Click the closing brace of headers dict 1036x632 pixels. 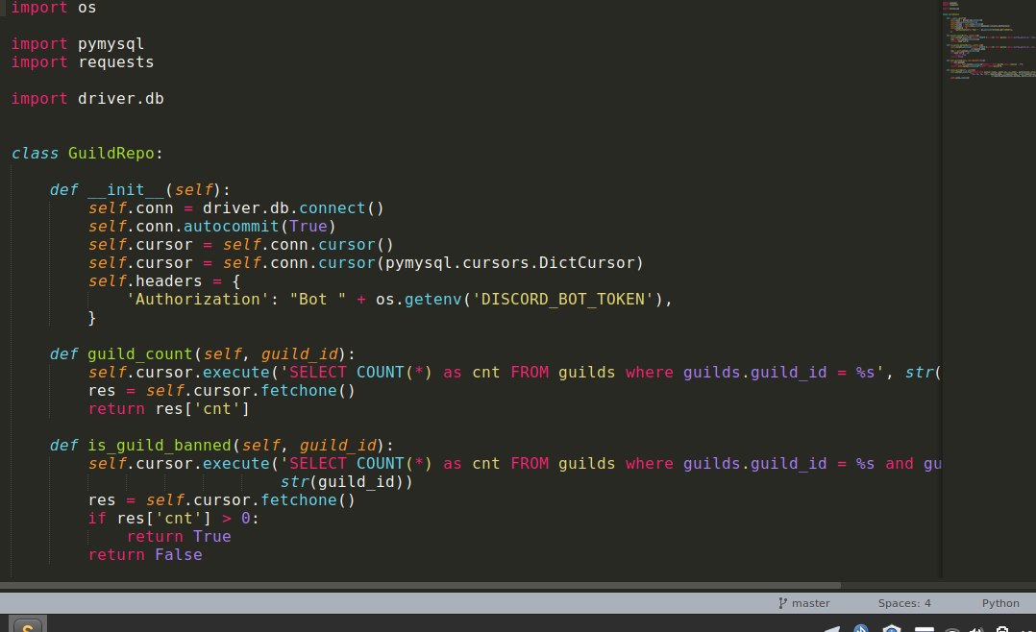click(92, 318)
